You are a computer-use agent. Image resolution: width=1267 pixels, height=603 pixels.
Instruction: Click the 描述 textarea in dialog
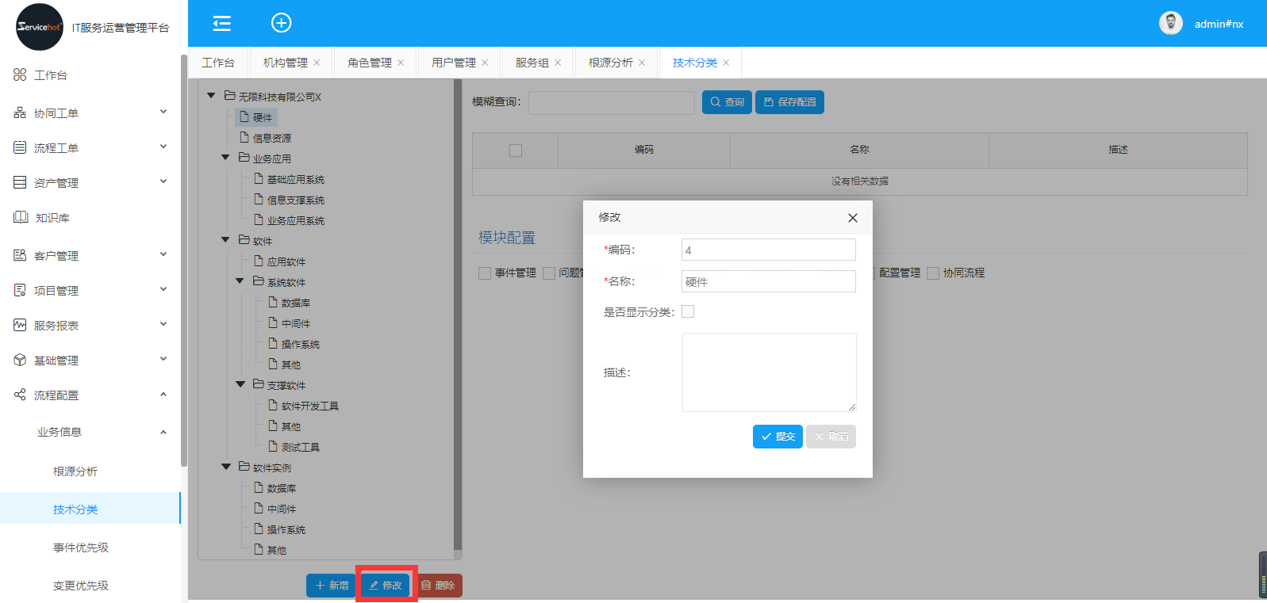tap(769, 372)
